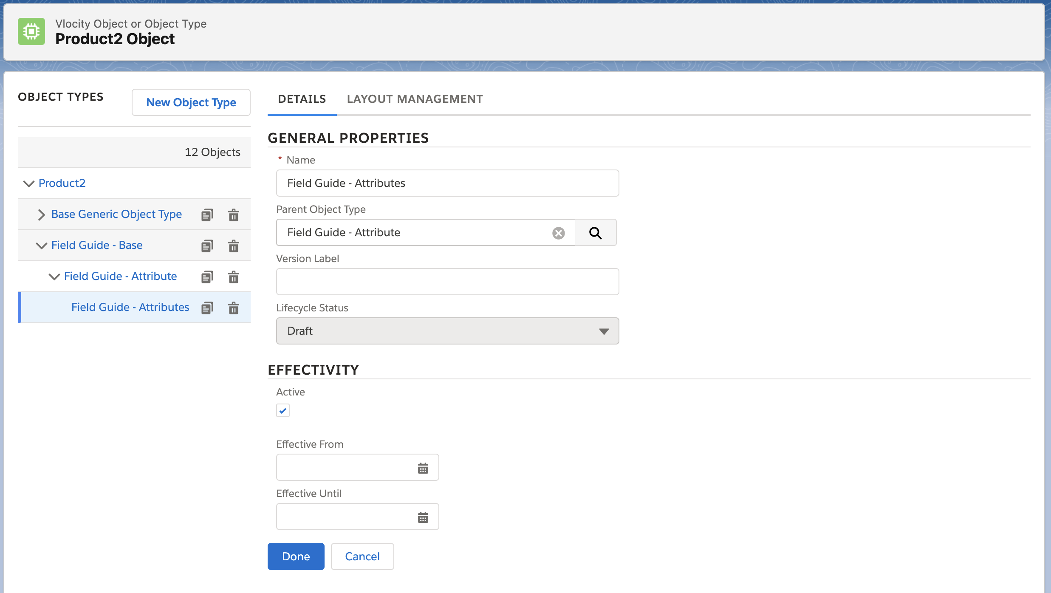Delete the Field Guide - Attribute object type
This screenshot has width=1051, height=593.
(234, 277)
